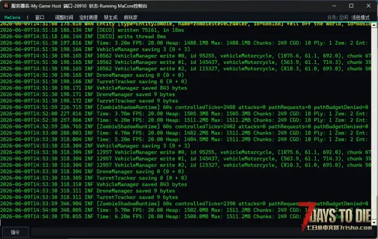Click the scrollbar up arrow
This screenshot has height=239, width=378.
(x=374, y=25)
